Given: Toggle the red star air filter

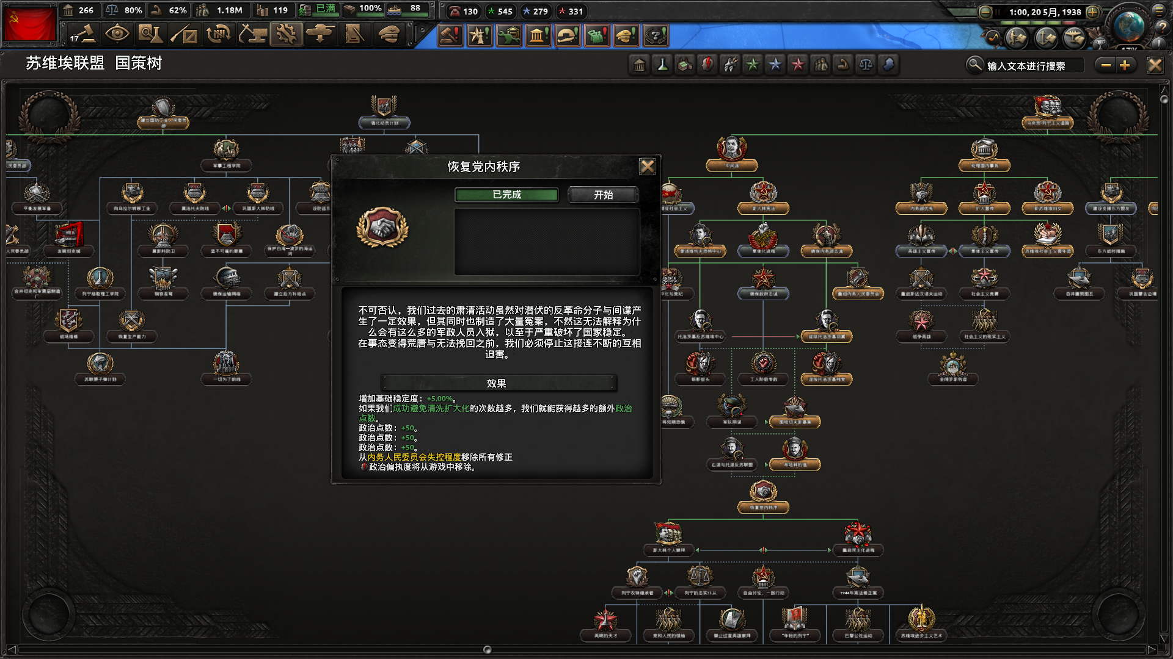Looking at the screenshot, I should coord(798,65).
